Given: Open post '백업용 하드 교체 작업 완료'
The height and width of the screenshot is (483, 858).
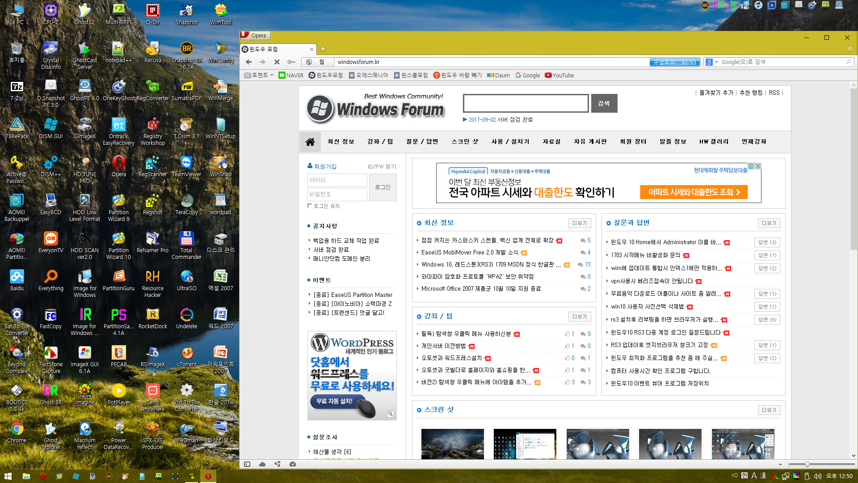Looking at the screenshot, I should point(346,241).
